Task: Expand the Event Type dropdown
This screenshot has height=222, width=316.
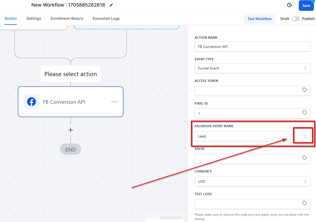Action: tap(305, 68)
